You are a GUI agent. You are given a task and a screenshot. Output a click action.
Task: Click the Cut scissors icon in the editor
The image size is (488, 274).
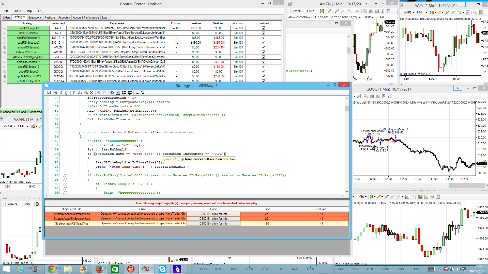74,93
